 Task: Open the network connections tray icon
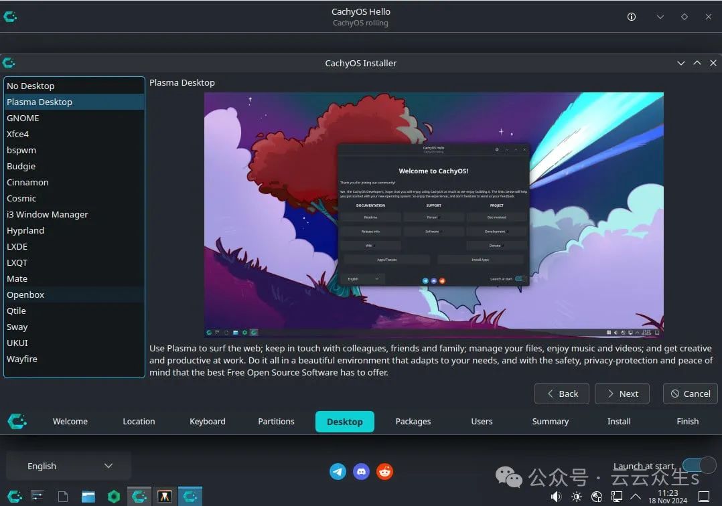(x=617, y=497)
